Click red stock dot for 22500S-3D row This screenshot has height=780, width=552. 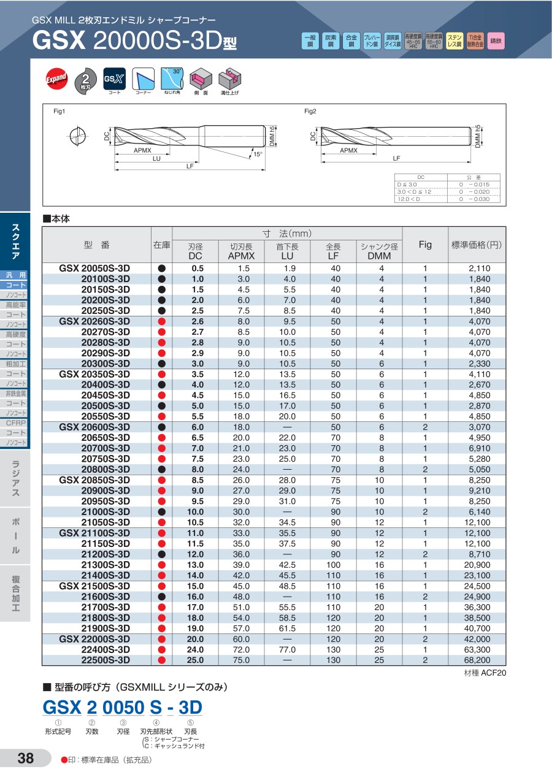point(162,660)
